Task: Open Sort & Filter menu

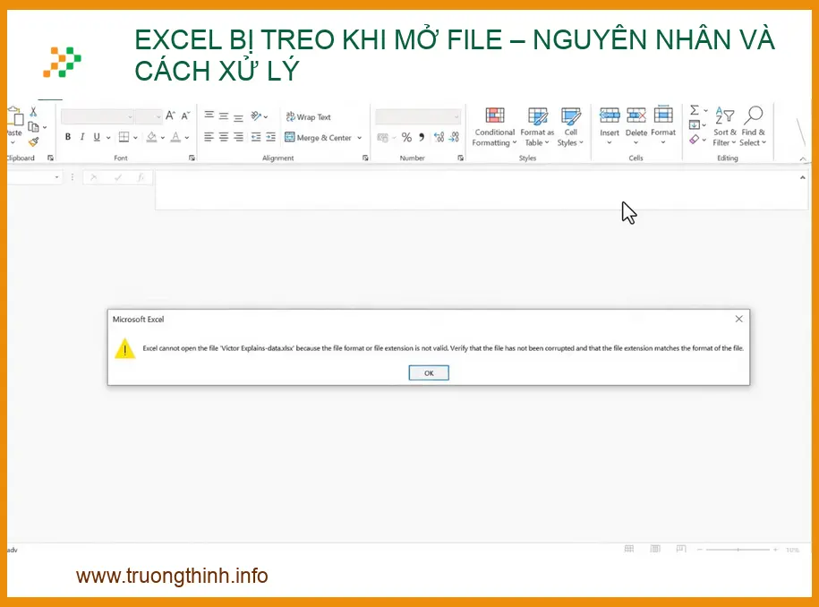Action: (x=724, y=127)
